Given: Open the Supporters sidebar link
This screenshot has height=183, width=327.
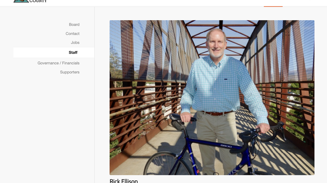Looking at the screenshot, I should 70,72.
